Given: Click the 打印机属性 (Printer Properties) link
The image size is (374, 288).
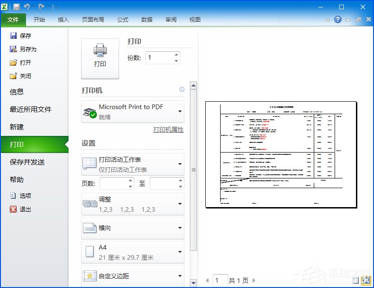Looking at the screenshot, I should click(x=169, y=130).
